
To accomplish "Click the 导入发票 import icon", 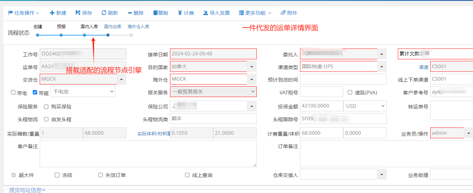I will point(205,13).
